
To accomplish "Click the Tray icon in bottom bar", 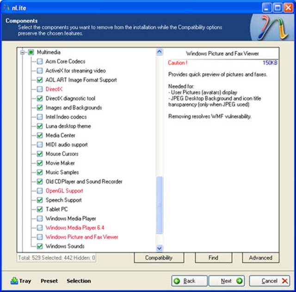I will pyautogui.click(x=14, y=280).
